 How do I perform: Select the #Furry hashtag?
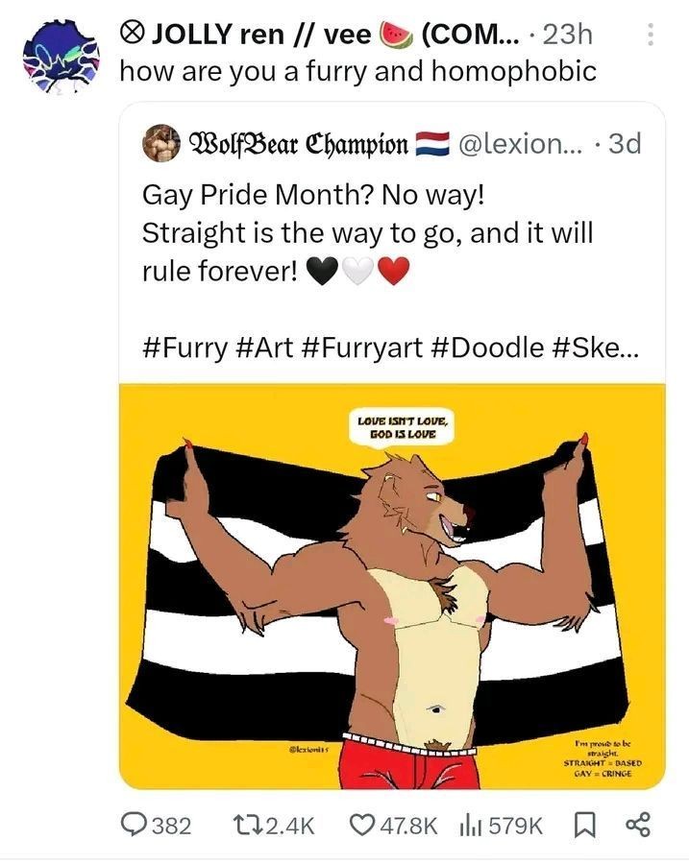(185, 347)
